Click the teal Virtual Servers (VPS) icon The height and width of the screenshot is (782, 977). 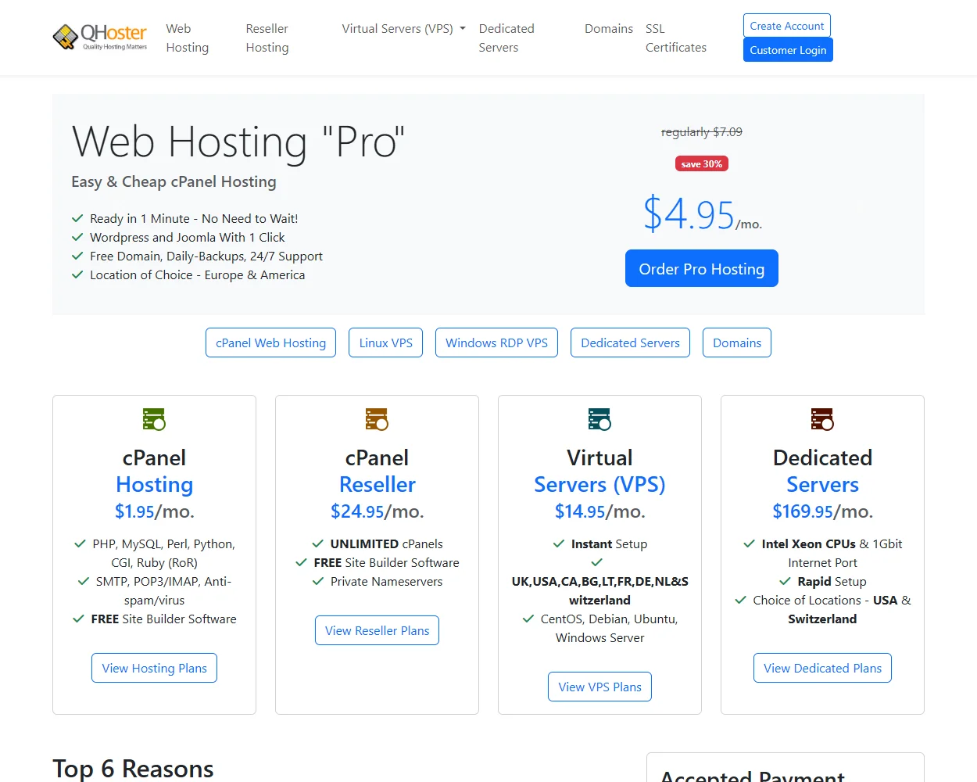tap(599, 419)
